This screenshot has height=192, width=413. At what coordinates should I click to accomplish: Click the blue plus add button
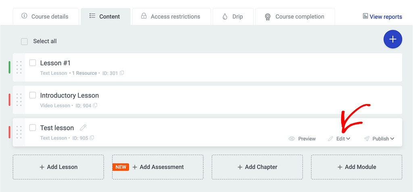(393, 39)
